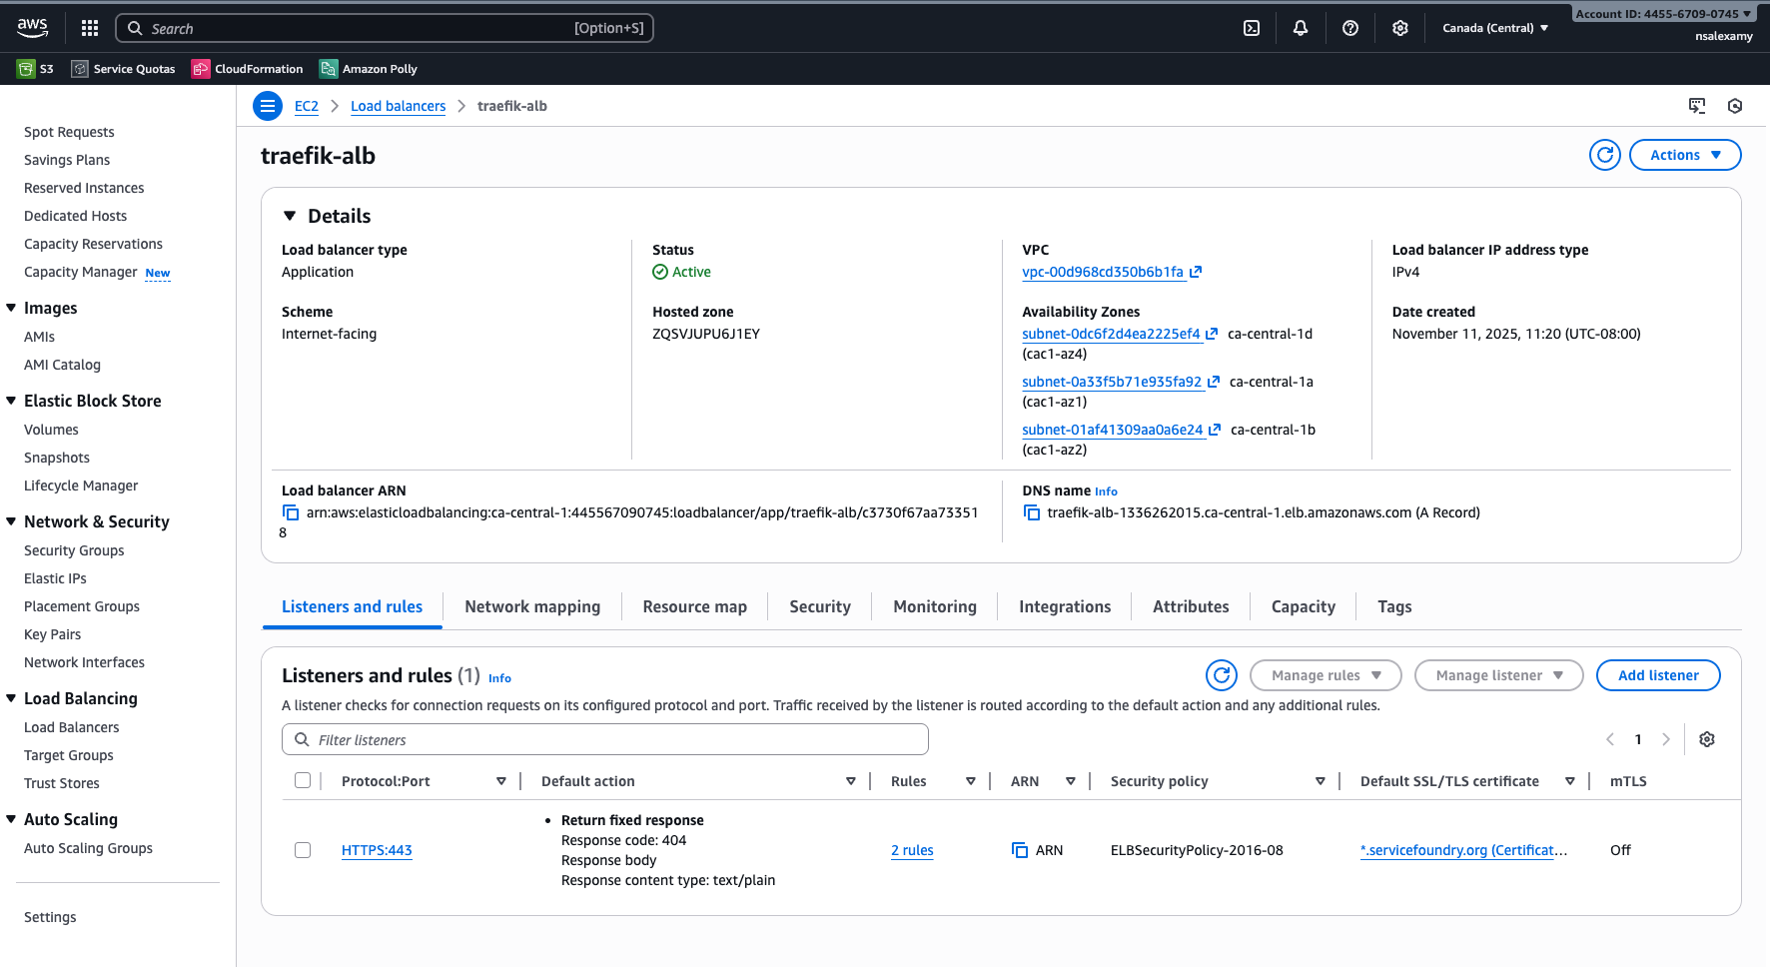Refresh the Listeners and rules table
Viewport: 1770px width, 967px height.
tap(1221, 675)
